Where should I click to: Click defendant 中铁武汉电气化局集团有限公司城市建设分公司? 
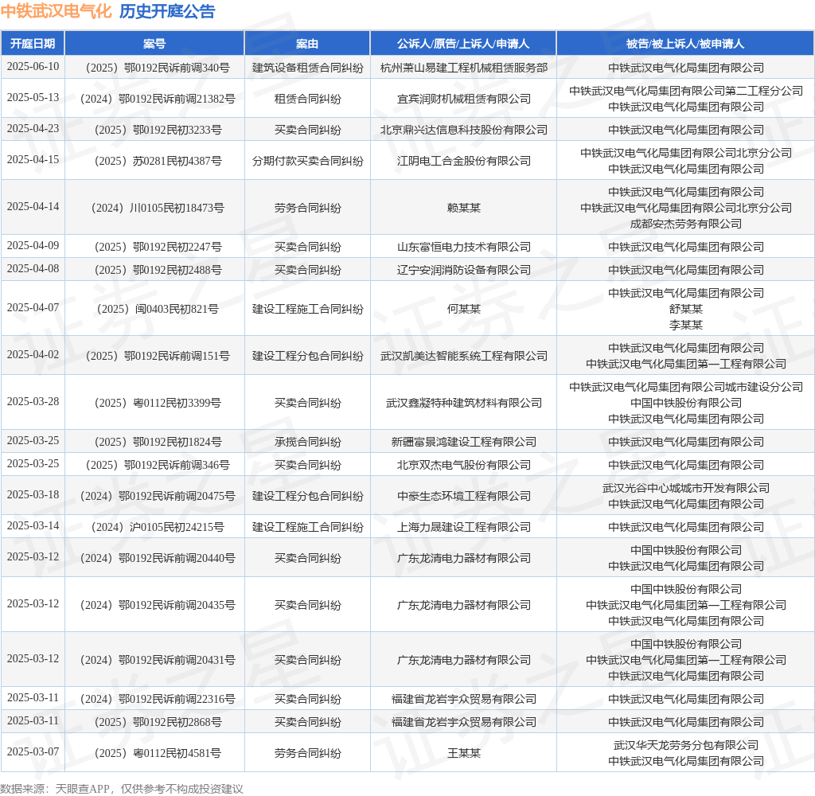[685, 387]
